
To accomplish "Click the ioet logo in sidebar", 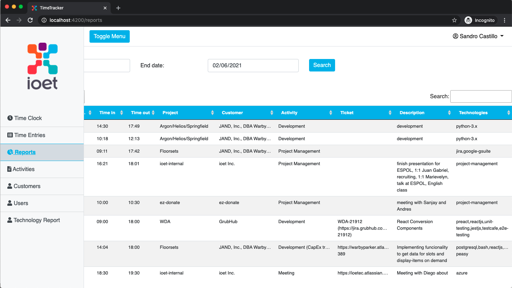I will pos(42,66).
